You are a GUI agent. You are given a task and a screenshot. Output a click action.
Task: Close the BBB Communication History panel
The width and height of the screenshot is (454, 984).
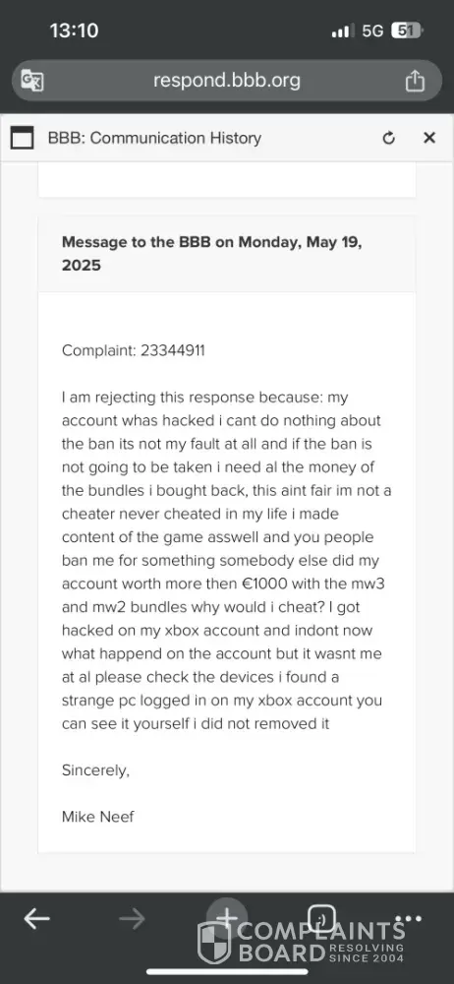pyautogui.click(x=428, y=138)
